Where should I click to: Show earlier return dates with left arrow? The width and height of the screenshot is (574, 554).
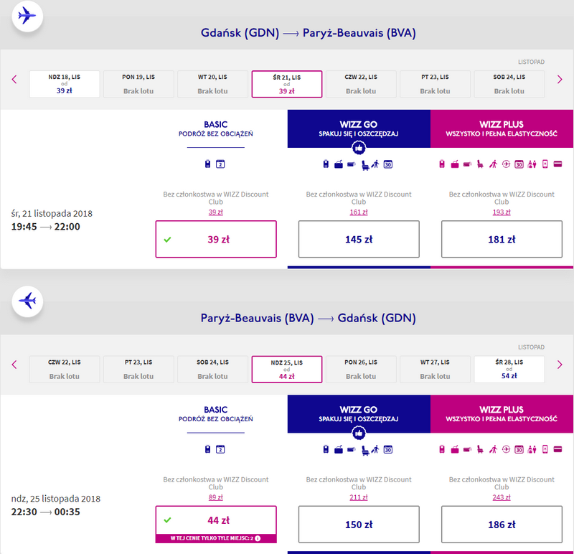coord(14,365)
